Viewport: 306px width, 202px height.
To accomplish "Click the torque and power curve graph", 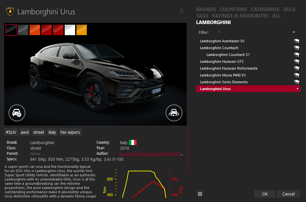I will 143,183.
